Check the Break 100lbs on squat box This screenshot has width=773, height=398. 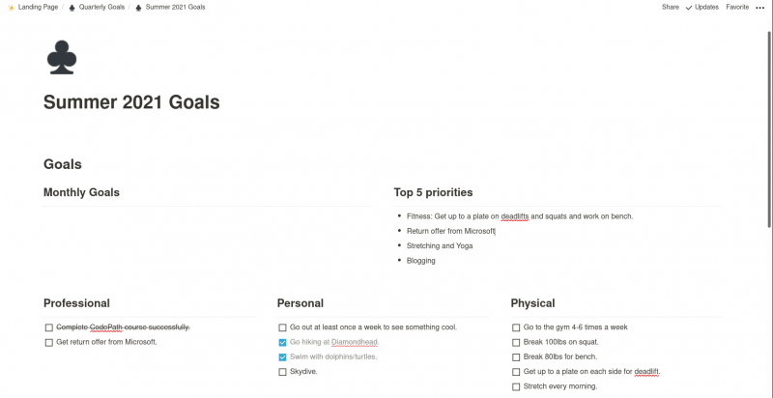516,342
